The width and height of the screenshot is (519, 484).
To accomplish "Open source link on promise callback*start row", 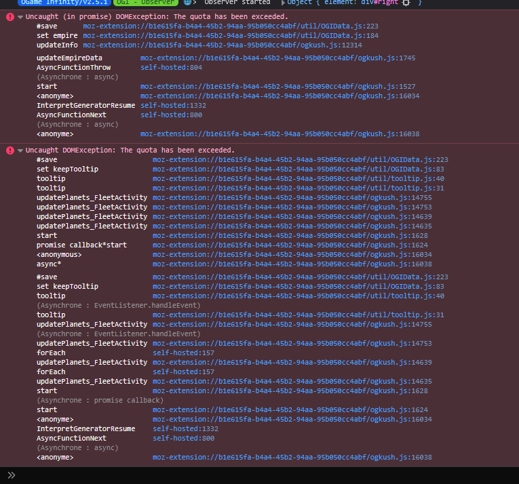I will point(290,245).
